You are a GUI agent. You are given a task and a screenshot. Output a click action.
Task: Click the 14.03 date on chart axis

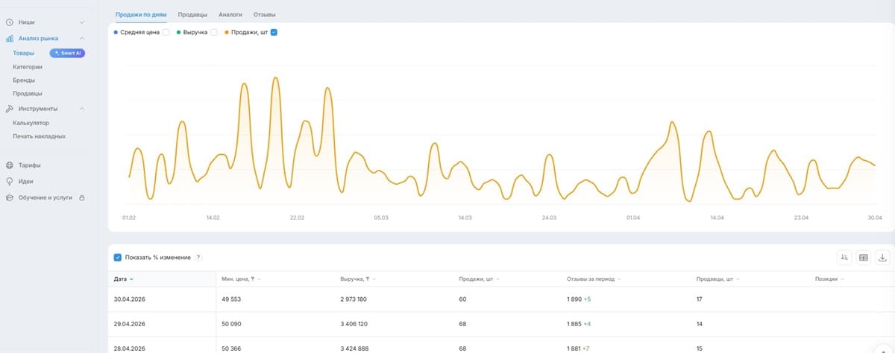click(465, 217)
